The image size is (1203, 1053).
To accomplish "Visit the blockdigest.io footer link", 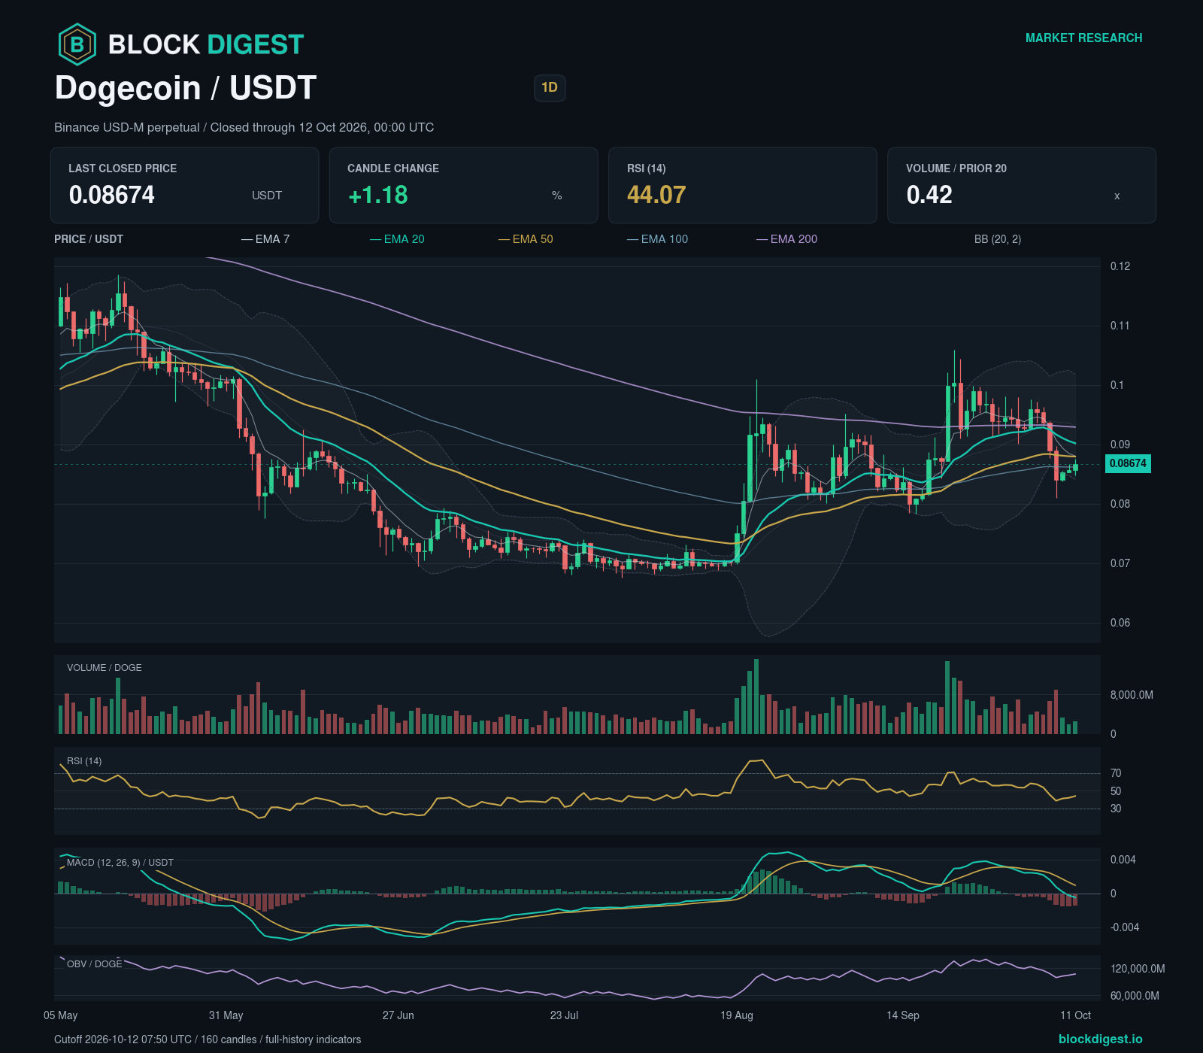I will [1100, 1039].
